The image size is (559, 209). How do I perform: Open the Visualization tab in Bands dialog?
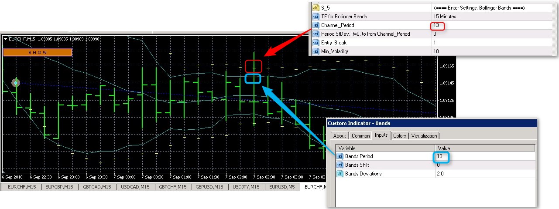click(424, 135)
